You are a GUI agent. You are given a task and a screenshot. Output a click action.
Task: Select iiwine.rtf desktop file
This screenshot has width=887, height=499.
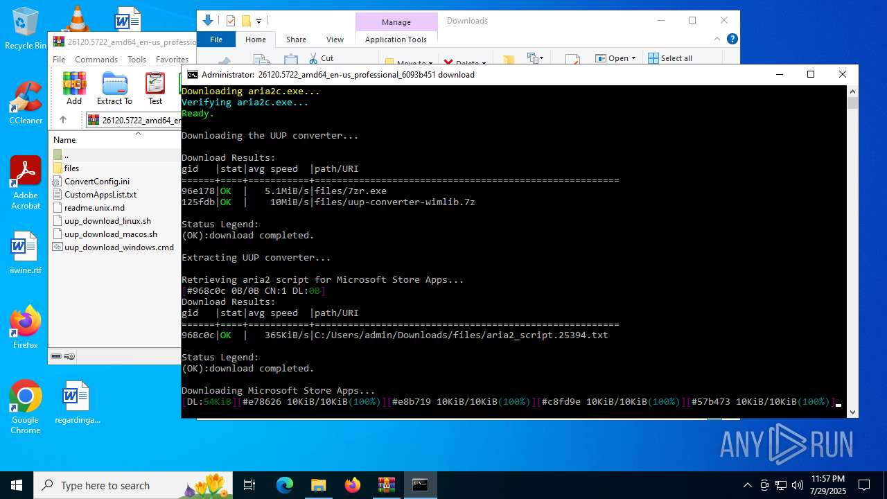pyautogui.click(x=26, y=253)
